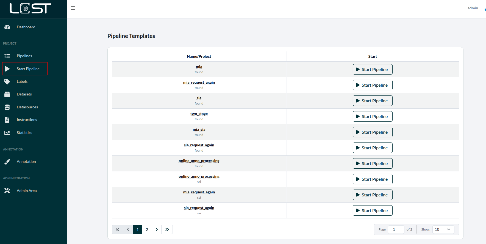The width and height of the screenshot is (486, 244).
Task: Jump to last page of templates
Action: pos(167,229)
